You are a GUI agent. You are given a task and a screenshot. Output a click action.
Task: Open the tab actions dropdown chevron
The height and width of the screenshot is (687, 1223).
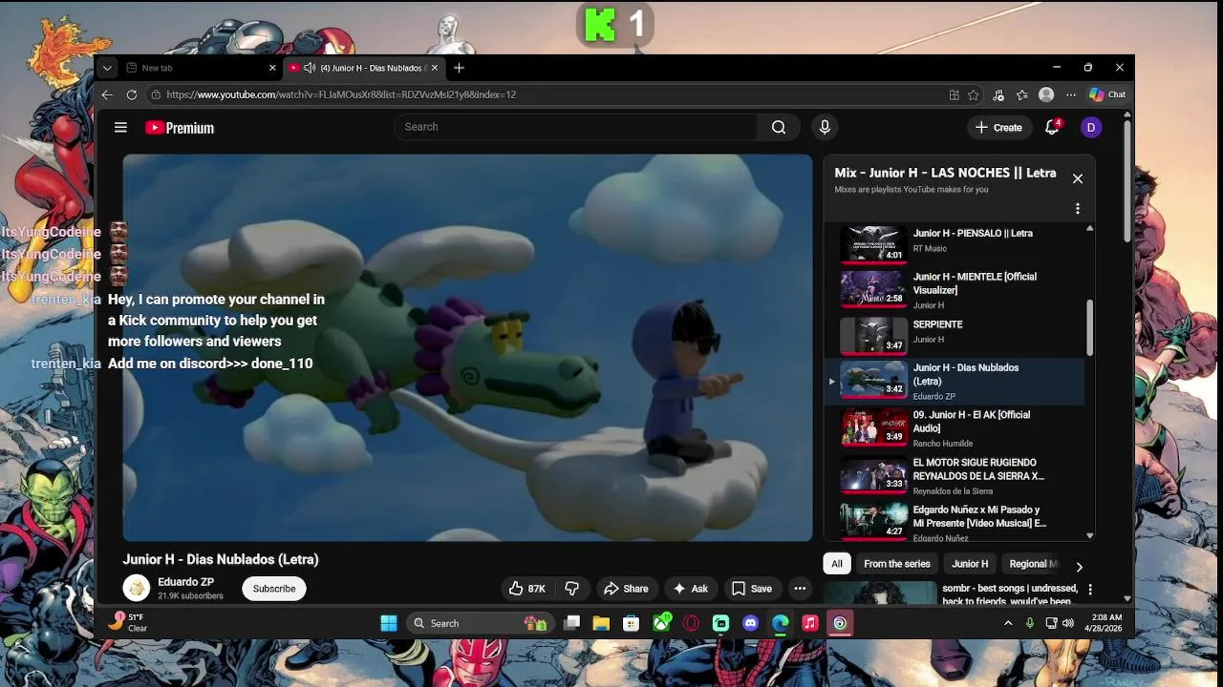click(x=107, y=68)
